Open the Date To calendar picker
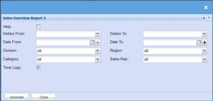Image resolution: width=213 pixels, height=101 pixels. pyautogui.click(x=199, y=42)
